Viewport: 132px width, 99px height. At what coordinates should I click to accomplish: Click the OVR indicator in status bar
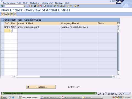[x=122, y=94]
